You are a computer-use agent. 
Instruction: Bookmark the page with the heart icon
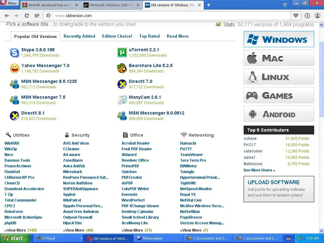click(296, 16)
